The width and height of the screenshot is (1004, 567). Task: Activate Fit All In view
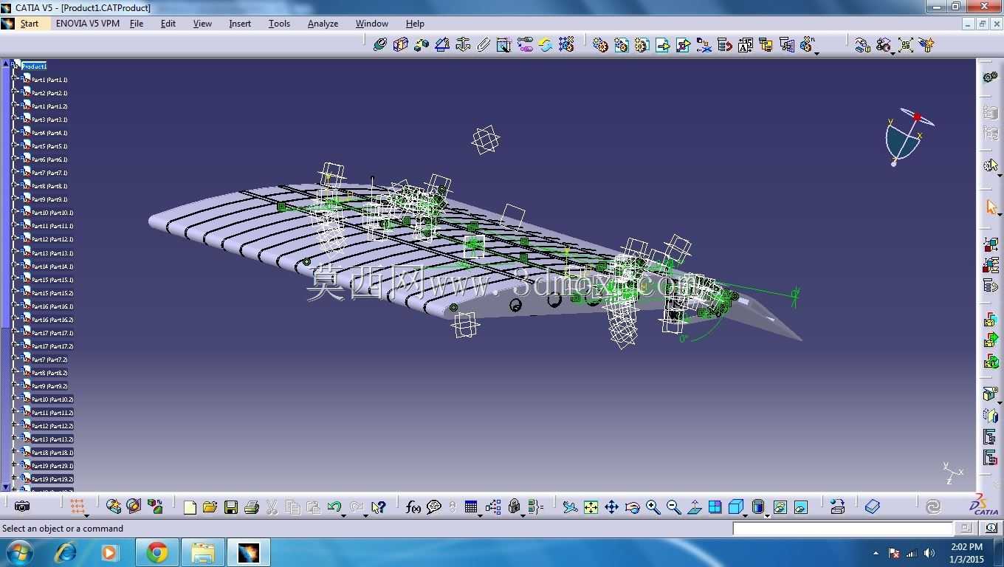pyautogui.click(x=591, y=506)
